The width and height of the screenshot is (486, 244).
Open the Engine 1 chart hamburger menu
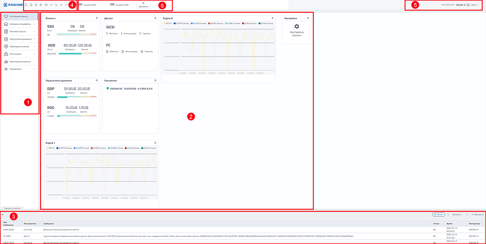[155, 143]
